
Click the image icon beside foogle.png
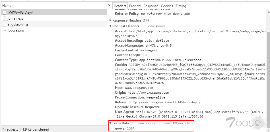5,31
